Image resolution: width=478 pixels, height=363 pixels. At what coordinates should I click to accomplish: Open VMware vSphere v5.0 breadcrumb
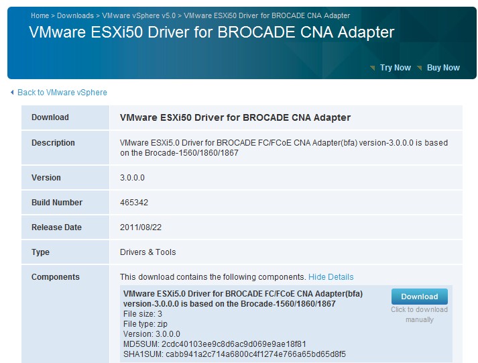point(139,15)
